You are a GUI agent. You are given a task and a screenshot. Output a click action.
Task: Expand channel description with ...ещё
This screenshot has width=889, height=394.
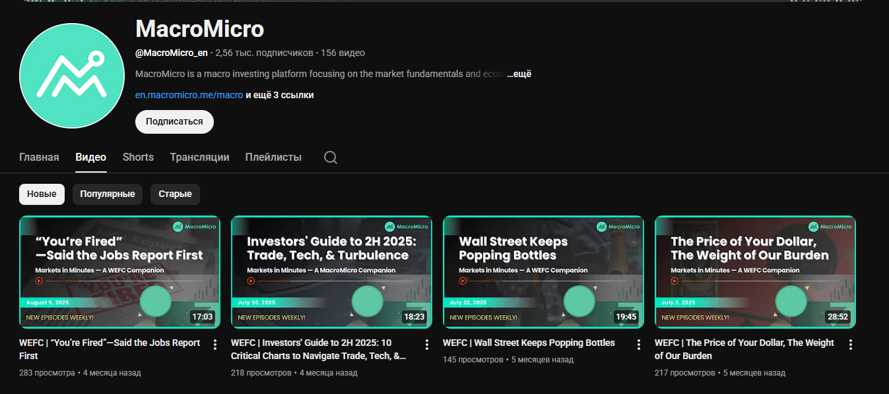[x=519, y=74]
